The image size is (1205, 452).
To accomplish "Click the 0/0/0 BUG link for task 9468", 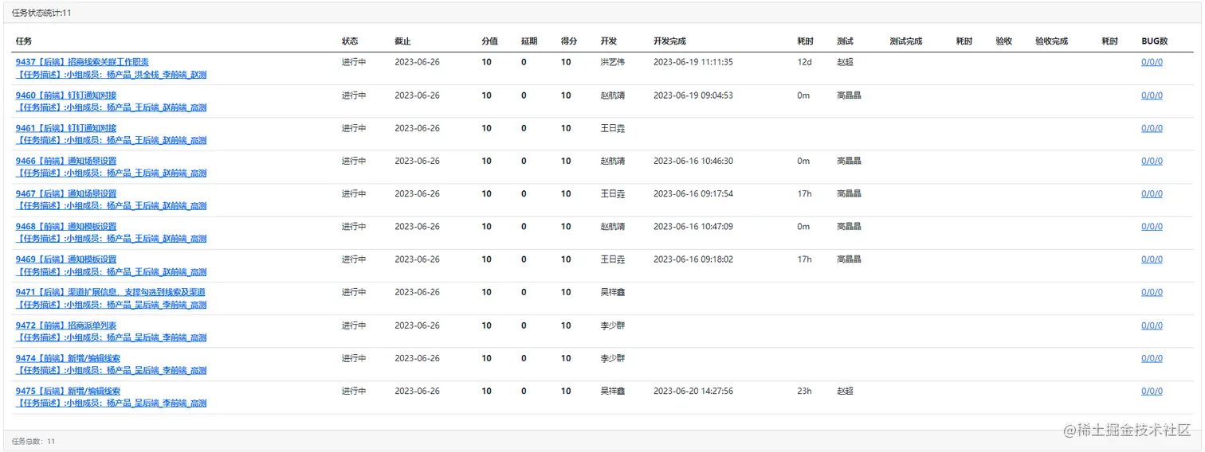I will 1152,227.
